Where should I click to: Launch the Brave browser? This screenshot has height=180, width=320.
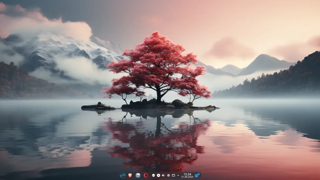click(x=130, y=175)
